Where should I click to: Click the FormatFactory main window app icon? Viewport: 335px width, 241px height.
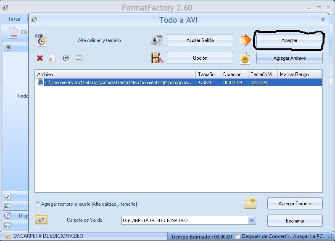click(x=5, y=8)
